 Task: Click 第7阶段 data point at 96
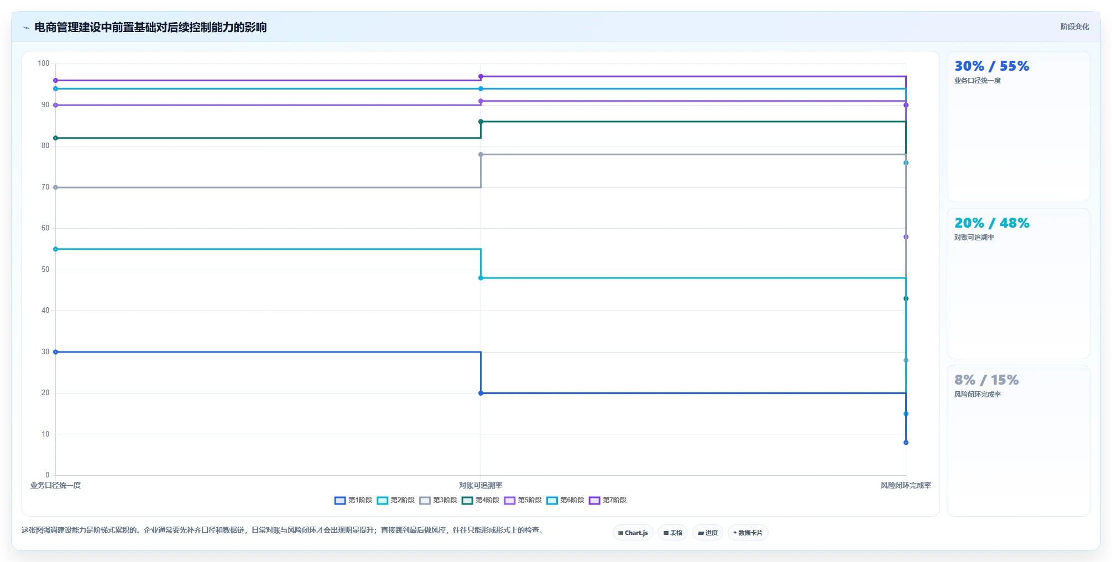(x=55, y=81)
